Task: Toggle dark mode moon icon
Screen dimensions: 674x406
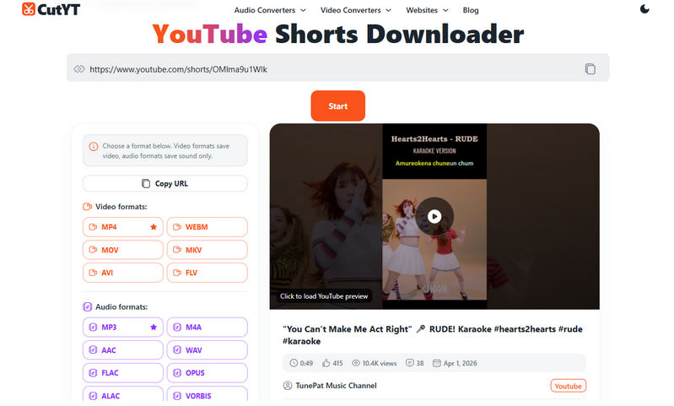Action: pyautogui.click(x=644, y=9)
